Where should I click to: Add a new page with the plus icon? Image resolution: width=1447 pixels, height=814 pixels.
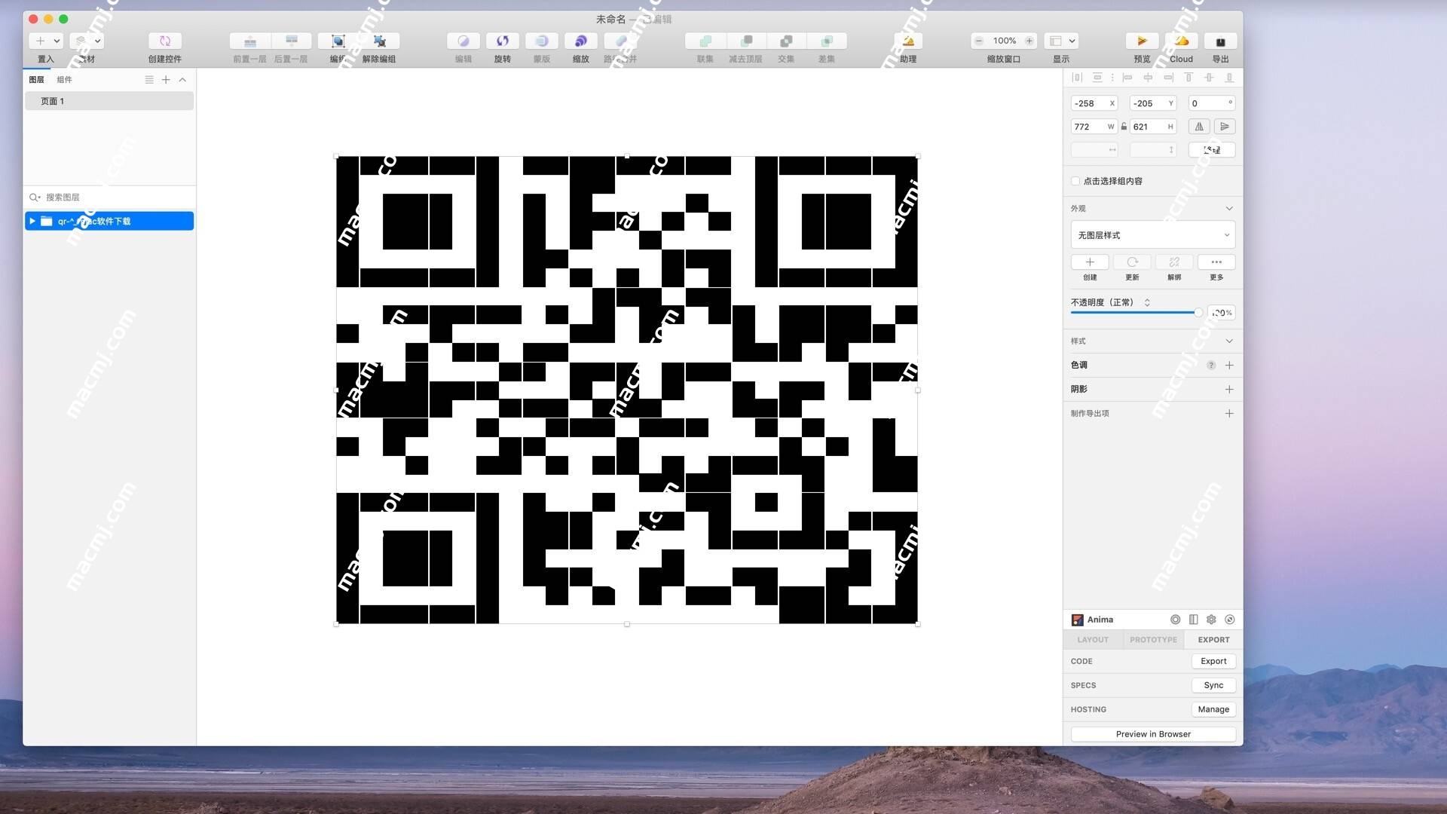pyautogui.click(x=166, y=80)
